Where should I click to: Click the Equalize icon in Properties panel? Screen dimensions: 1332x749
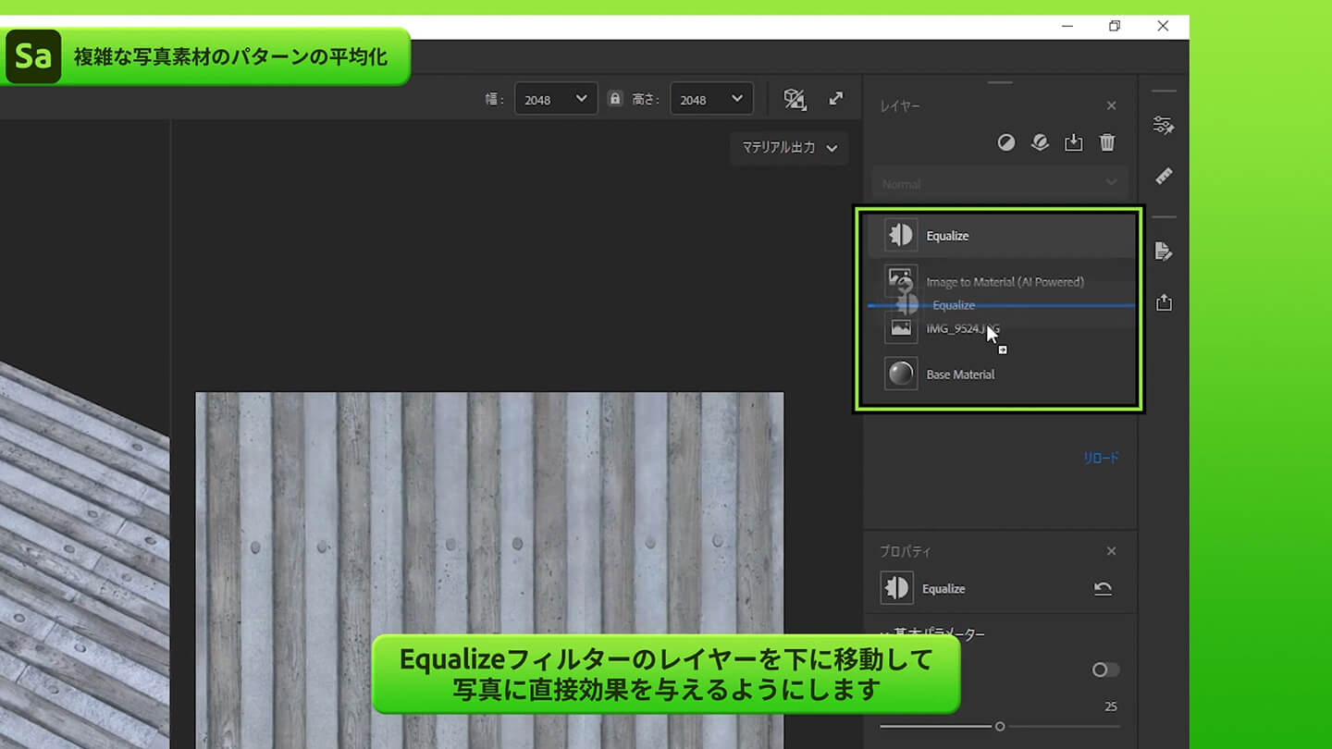click(x=896, y=588)
